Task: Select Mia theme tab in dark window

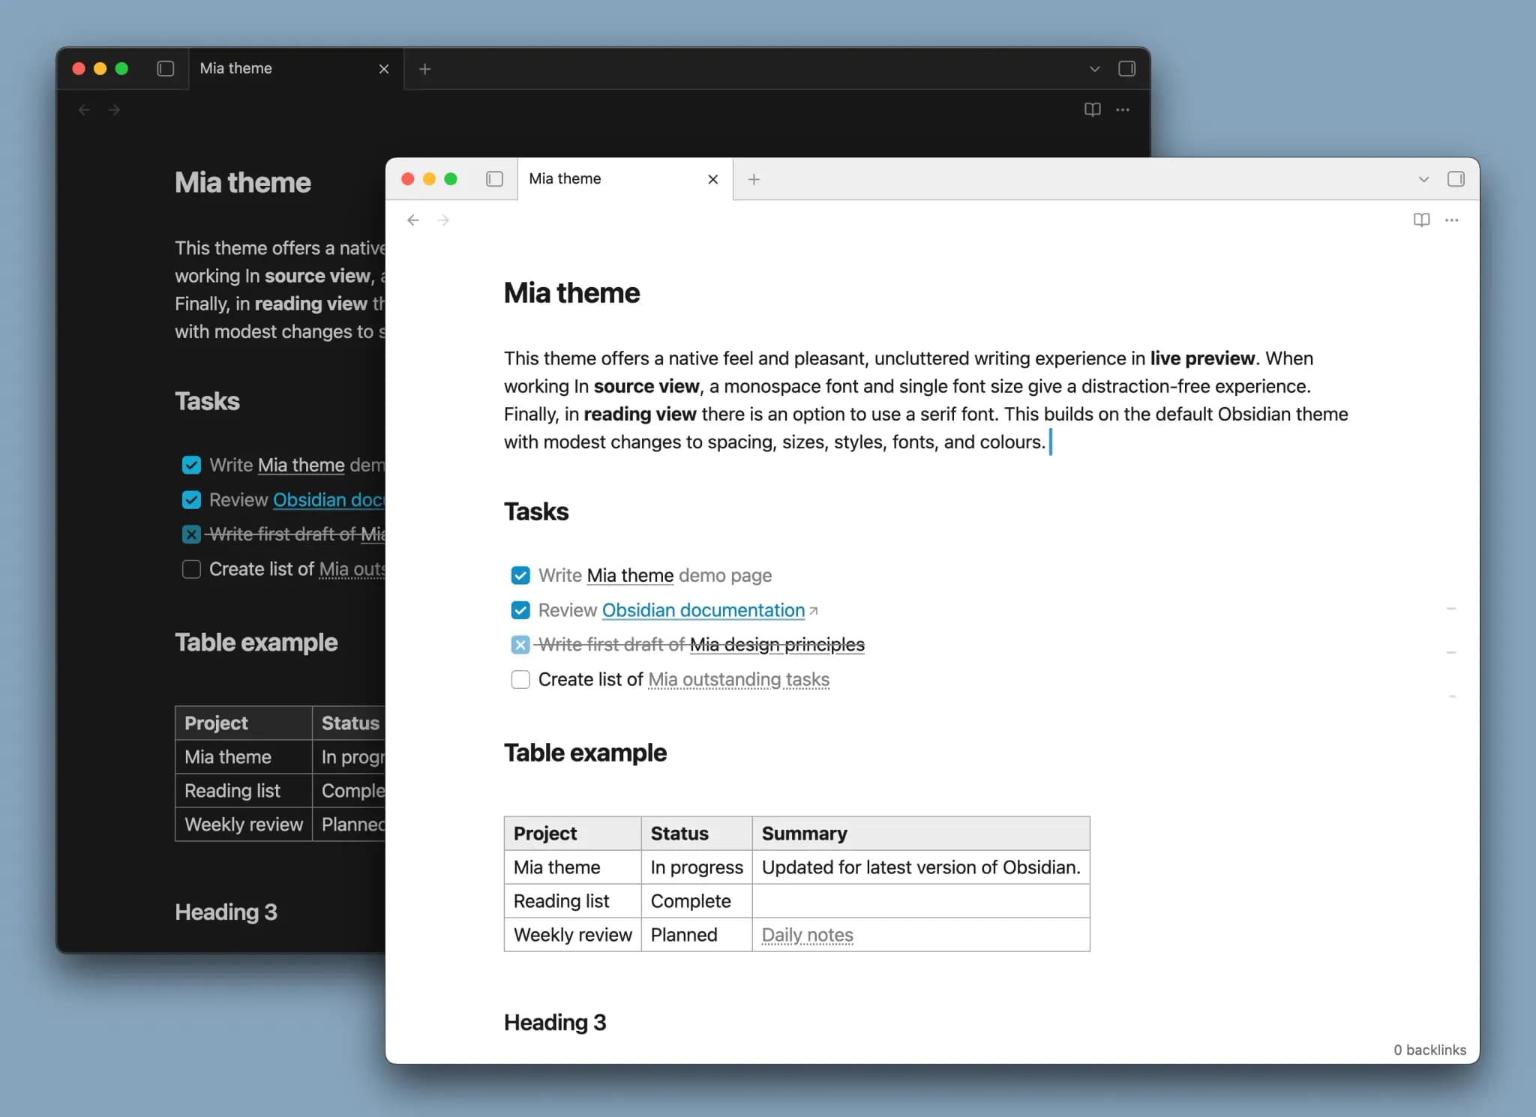Action: point(296,69)
